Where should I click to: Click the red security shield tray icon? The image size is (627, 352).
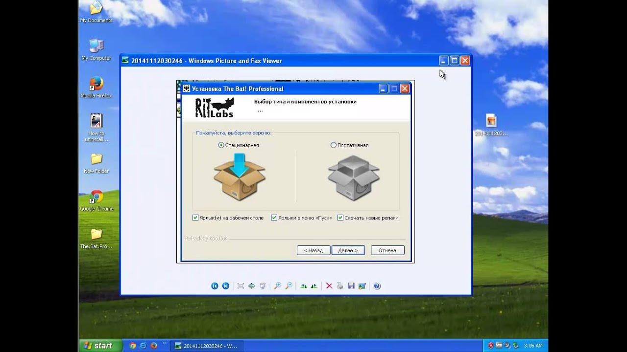coord(491,346)
